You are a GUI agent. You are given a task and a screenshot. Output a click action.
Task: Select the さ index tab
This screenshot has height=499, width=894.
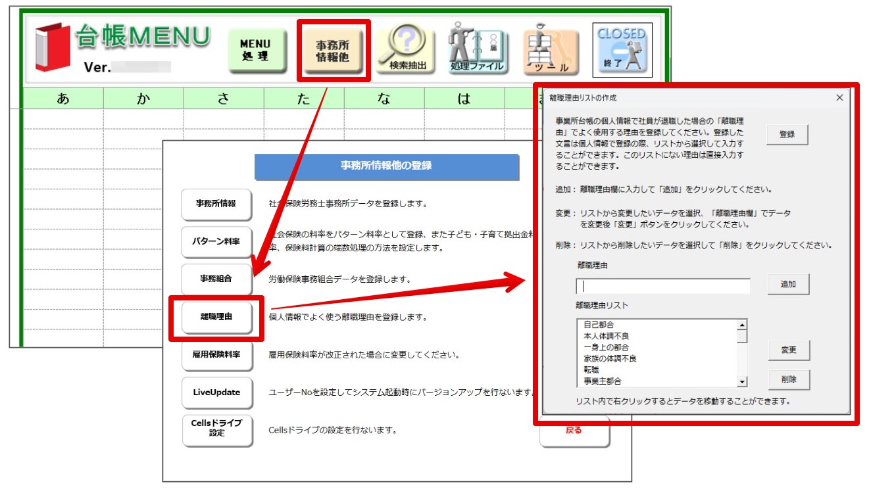pos(224,99)
